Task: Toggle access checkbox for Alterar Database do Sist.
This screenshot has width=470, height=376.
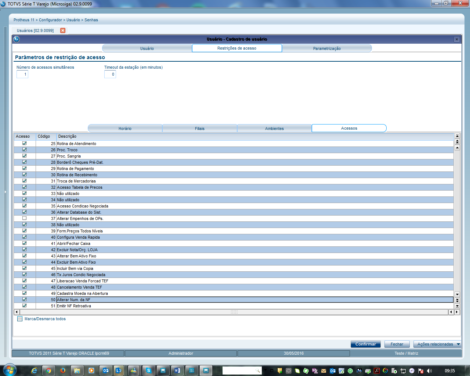Action: tap(25, 212)
